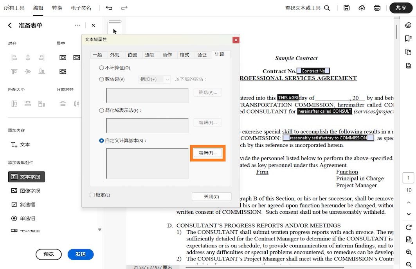Click inside the page number input box
The width and height of the screenshot is (416, 269).
[408, 177]
